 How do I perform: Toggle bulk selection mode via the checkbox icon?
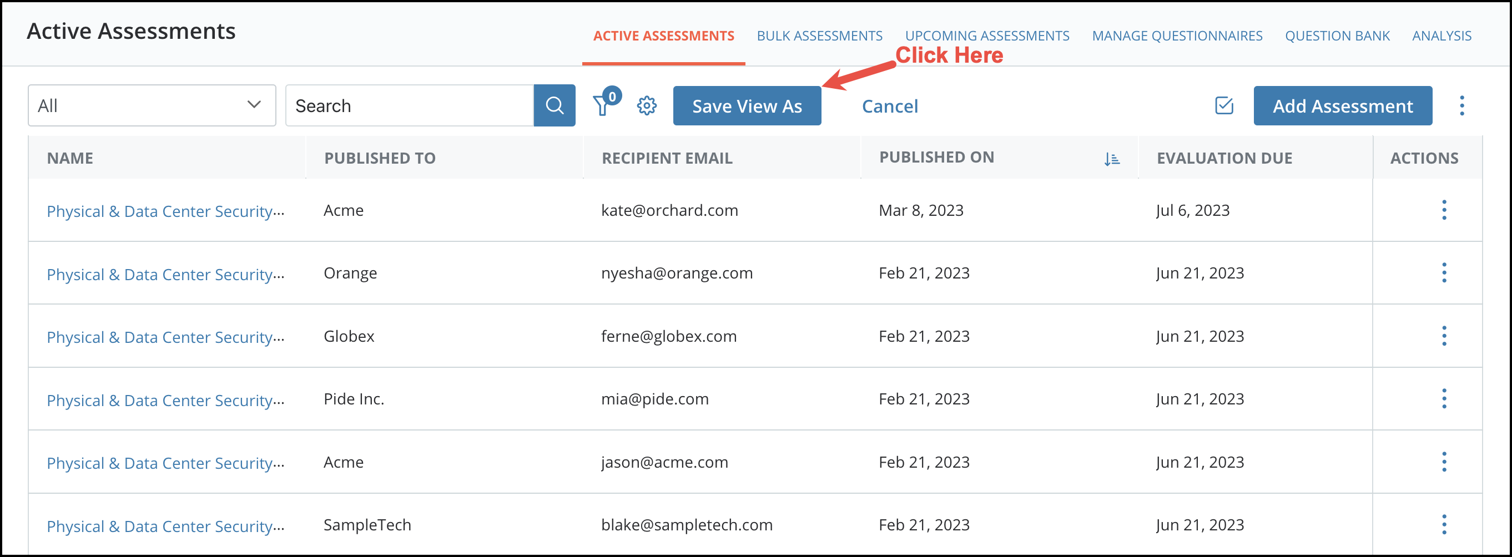(1224, 105)
